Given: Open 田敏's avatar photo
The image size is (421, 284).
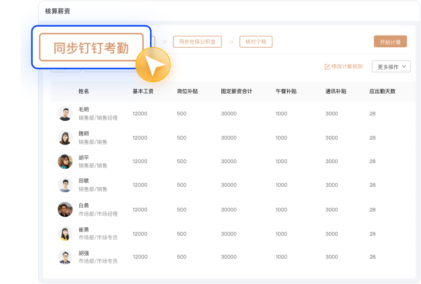Looking at the screenshot, I should click(x=65, y=185).
